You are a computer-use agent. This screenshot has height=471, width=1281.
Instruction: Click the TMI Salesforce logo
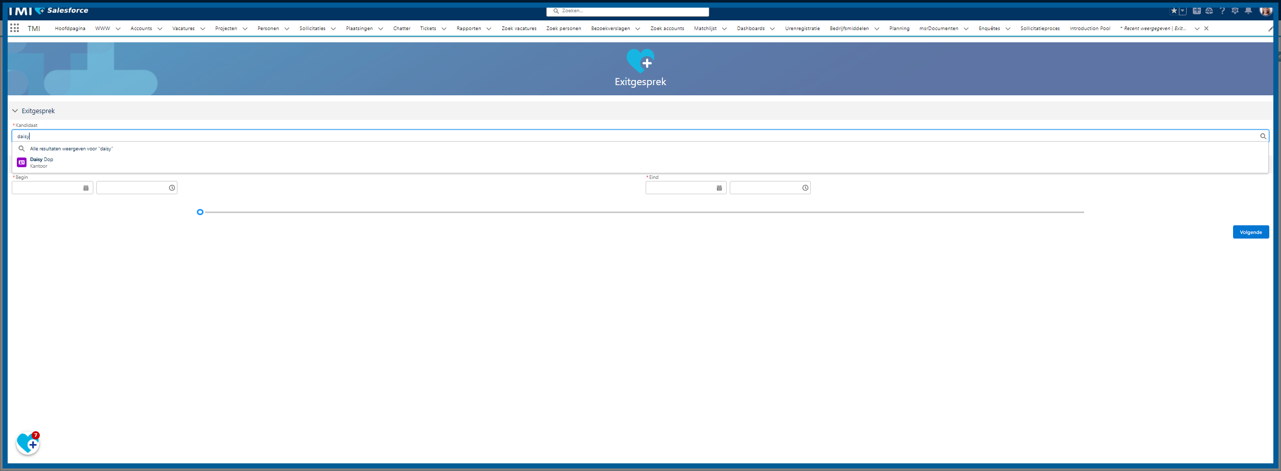click(x=48, y=11)
